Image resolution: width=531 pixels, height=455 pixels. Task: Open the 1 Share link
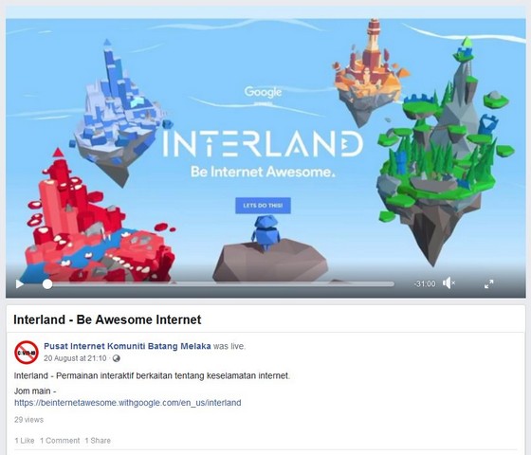(x=98, y=441)
